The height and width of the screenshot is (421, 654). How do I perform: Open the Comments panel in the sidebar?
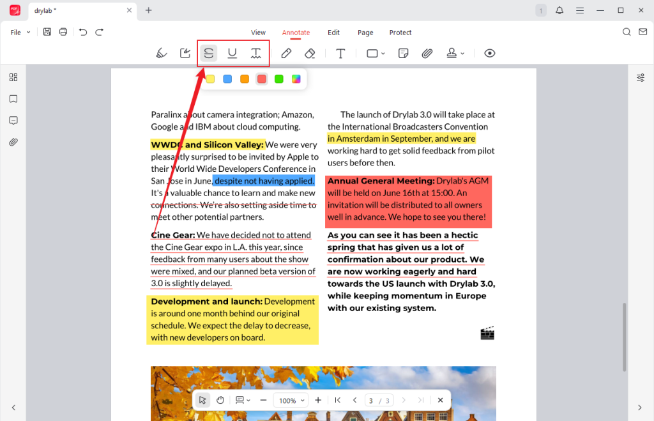coord(13,121)
